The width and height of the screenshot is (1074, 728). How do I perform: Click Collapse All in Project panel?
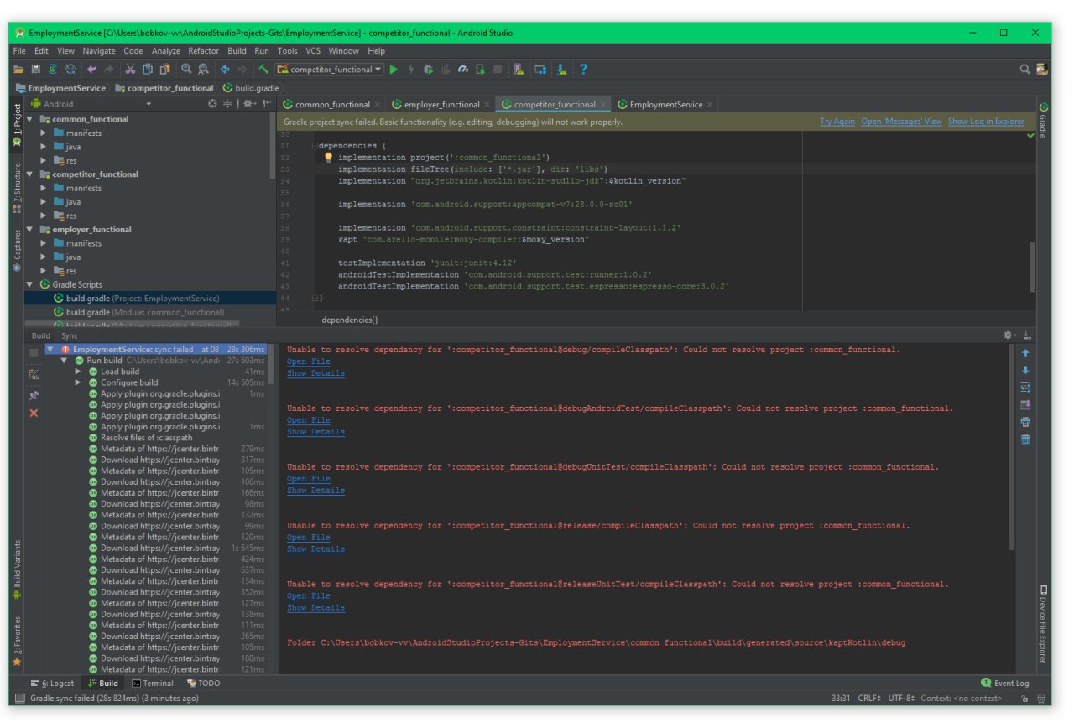pyautogui.click(x=228, y=104)
